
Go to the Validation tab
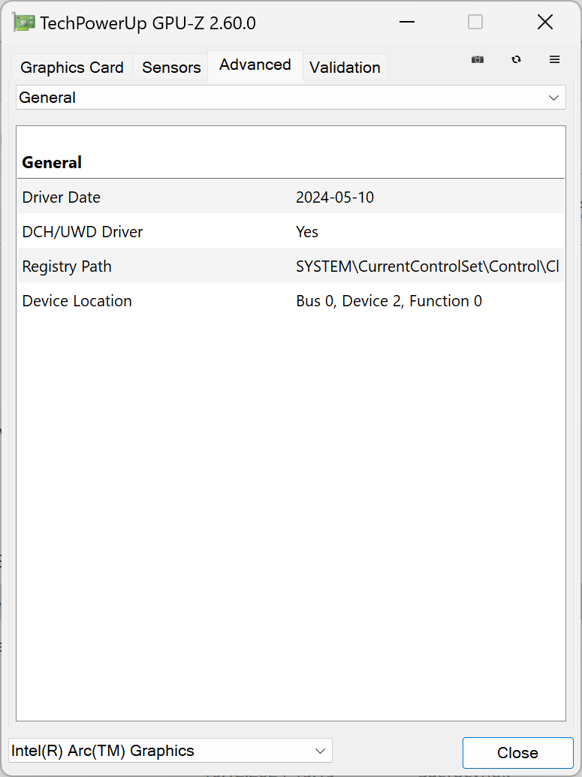[345, 68]
